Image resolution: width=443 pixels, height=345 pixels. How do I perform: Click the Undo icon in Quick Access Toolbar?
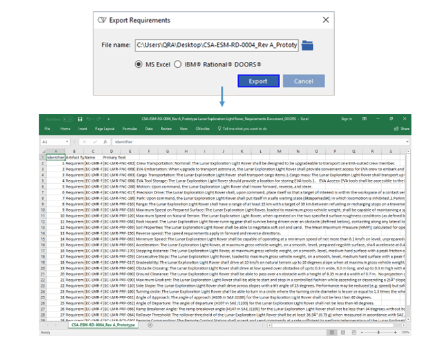pos(89,119)
